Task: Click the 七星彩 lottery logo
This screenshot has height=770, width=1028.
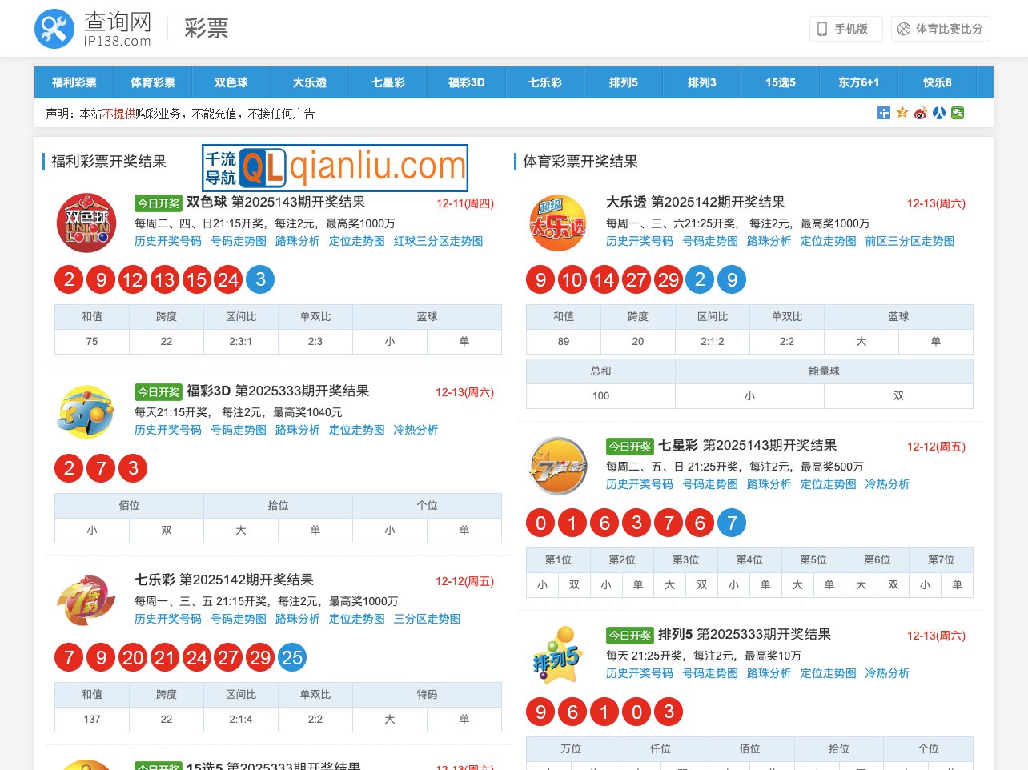Action: tap(557, 465)
